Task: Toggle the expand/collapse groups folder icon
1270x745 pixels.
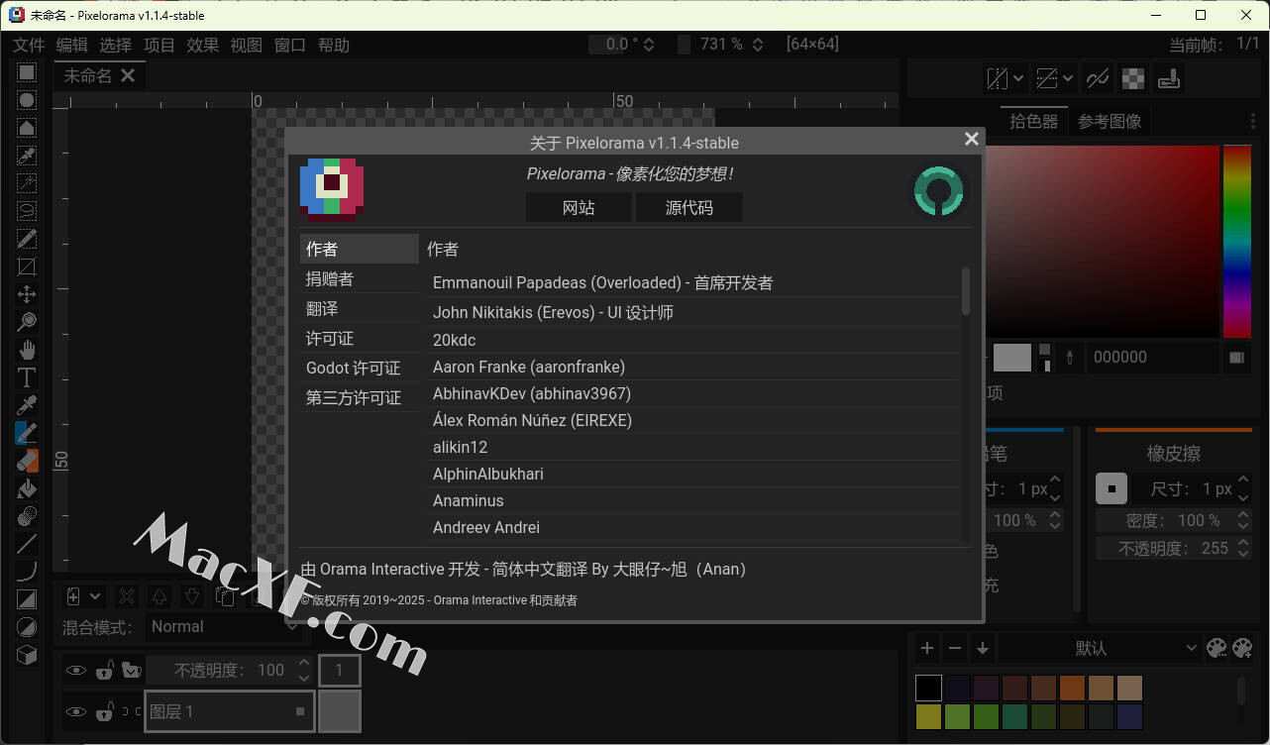Action: pos(131,671)
